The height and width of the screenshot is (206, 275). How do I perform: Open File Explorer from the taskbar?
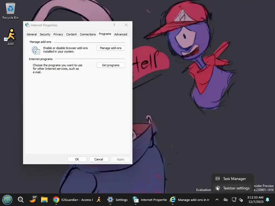[x=44, y=200]
